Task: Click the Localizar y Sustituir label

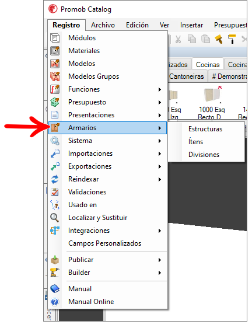Action: click(x=98, y=218)
